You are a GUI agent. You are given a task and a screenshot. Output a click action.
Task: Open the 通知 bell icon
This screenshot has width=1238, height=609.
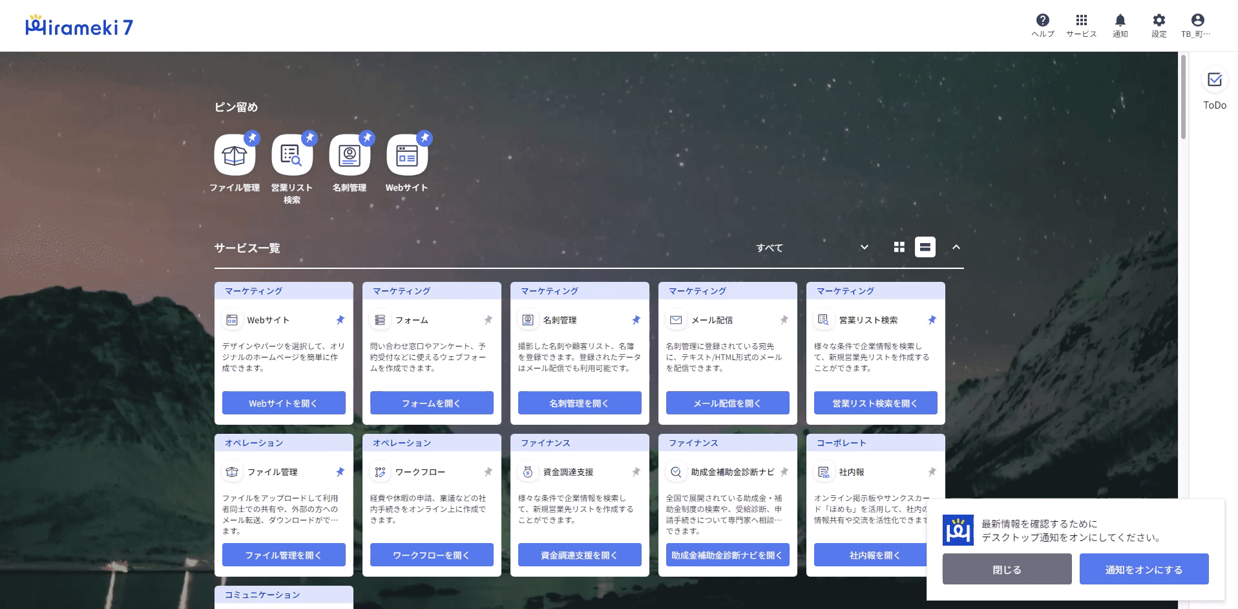1120,21
